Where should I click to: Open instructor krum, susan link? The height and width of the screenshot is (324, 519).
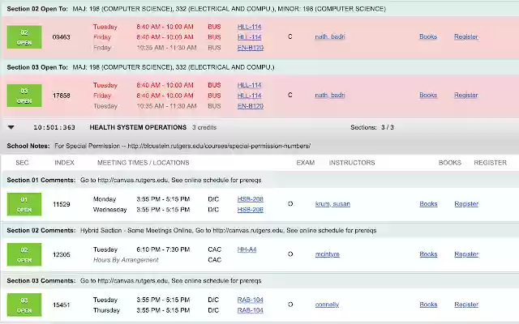point(332,204)
